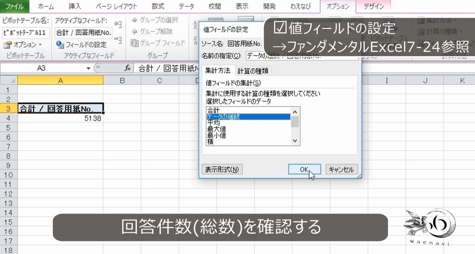Click フィールドの設定 icon button
Viewport: 475px width, 254px height.
81,45
